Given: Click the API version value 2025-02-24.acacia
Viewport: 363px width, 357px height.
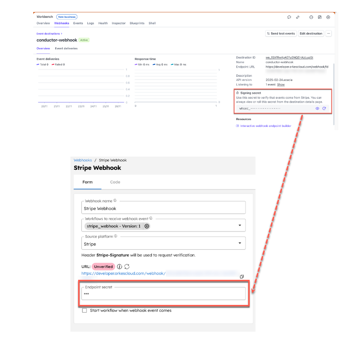Looking at the screenshot, I should click(279, 80).
